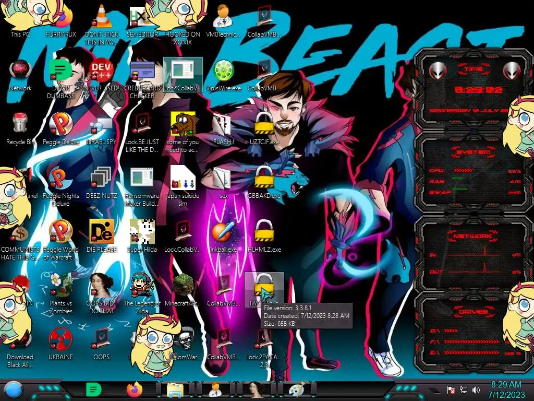Select the VirusWire.exe lime icon
Image resolution: width=534 pixels, height=401 pixels.
tap(223, 75)
